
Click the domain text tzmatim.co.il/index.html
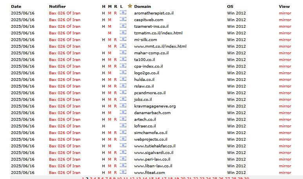click(x=158, y=33)
